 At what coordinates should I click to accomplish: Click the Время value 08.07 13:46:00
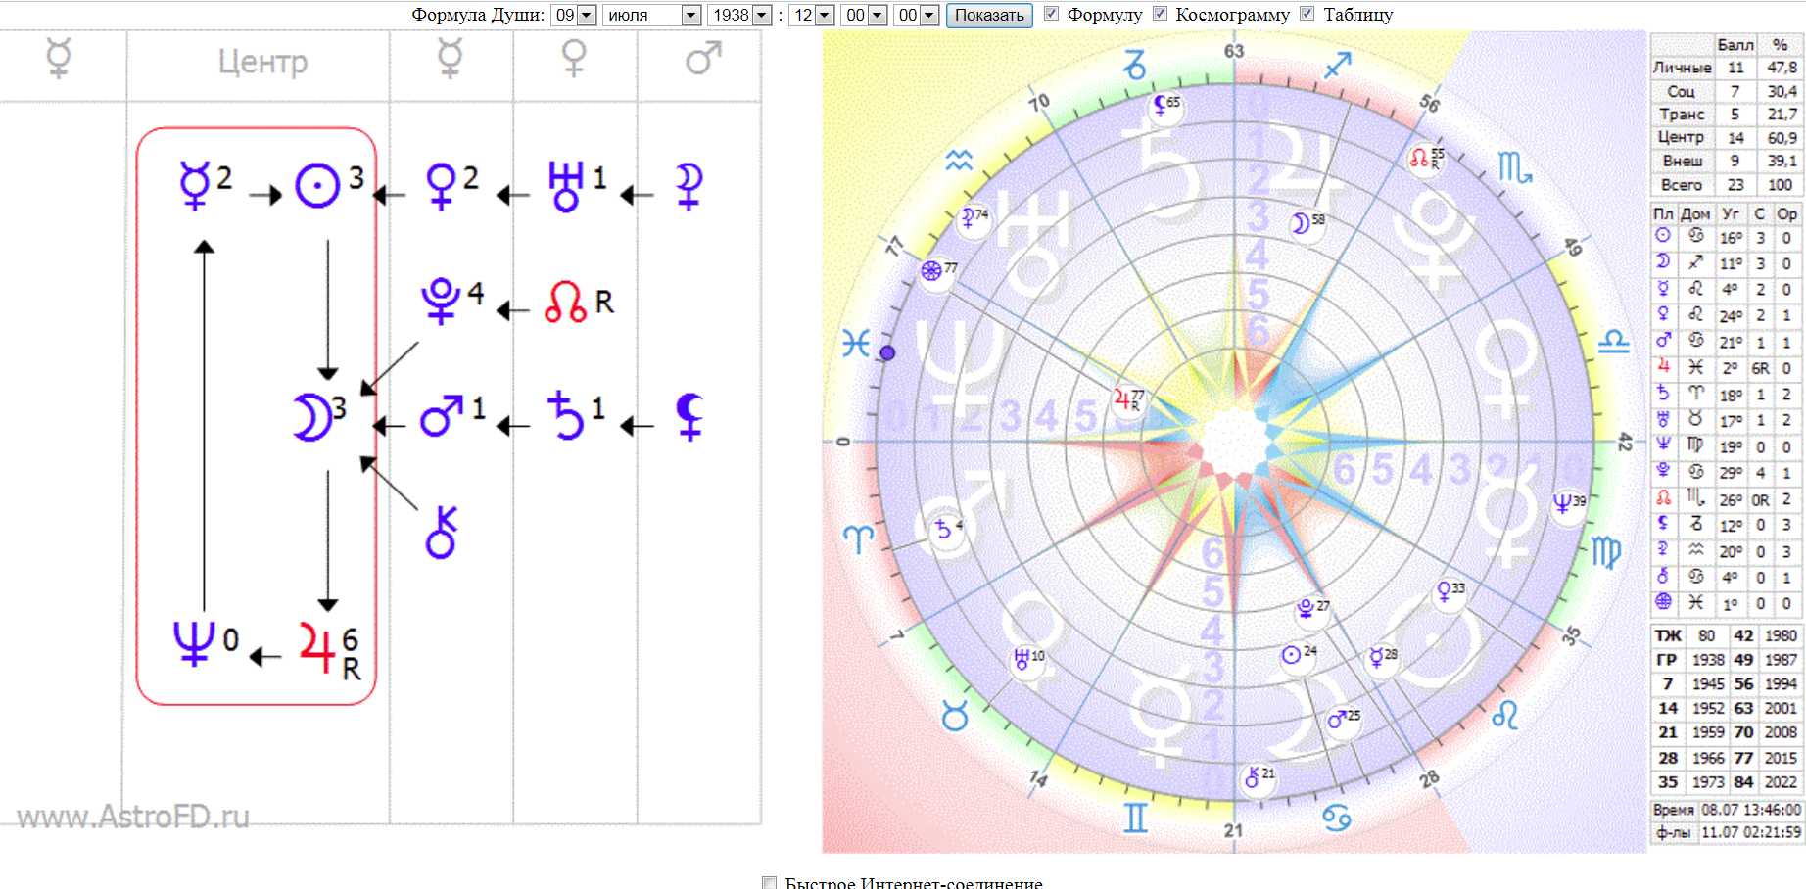coord(1751,810)
